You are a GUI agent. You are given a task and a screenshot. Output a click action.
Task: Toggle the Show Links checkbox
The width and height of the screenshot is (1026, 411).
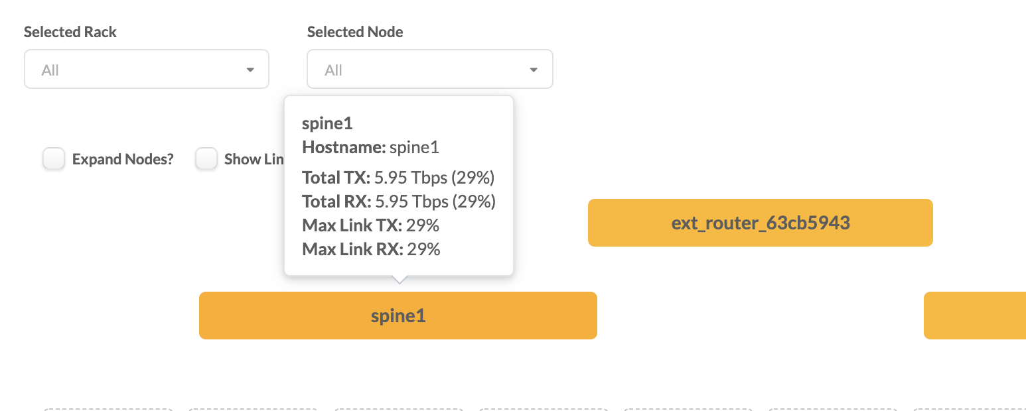(x=206, y=159)
